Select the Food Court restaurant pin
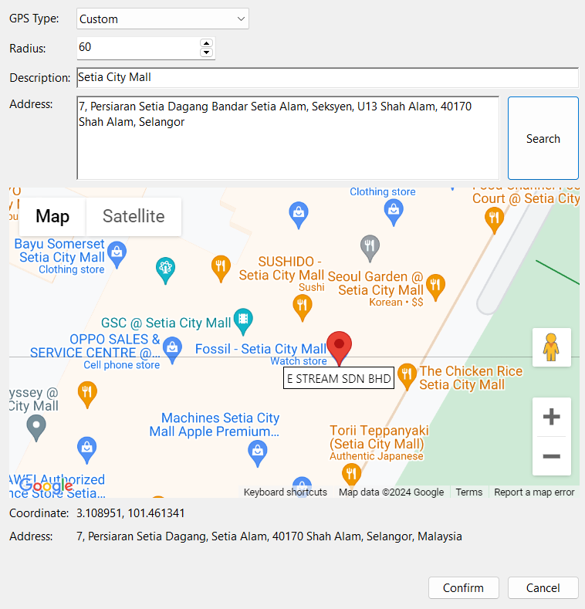Image resolution: width=585 pixels, height=609 pixels. coord(494,220)
